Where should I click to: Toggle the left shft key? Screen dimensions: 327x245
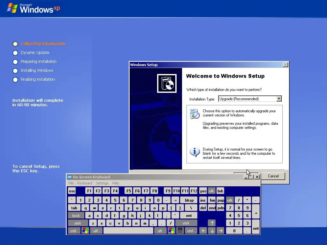78,223
